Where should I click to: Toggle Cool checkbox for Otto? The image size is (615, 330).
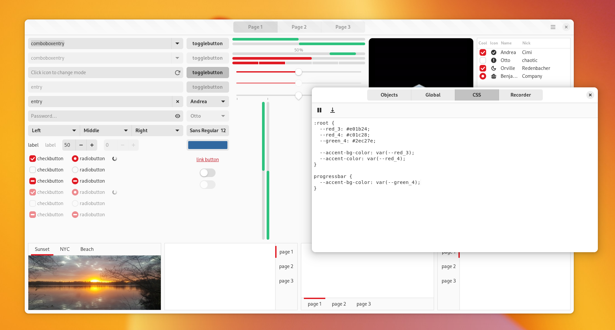coord(483,60)
